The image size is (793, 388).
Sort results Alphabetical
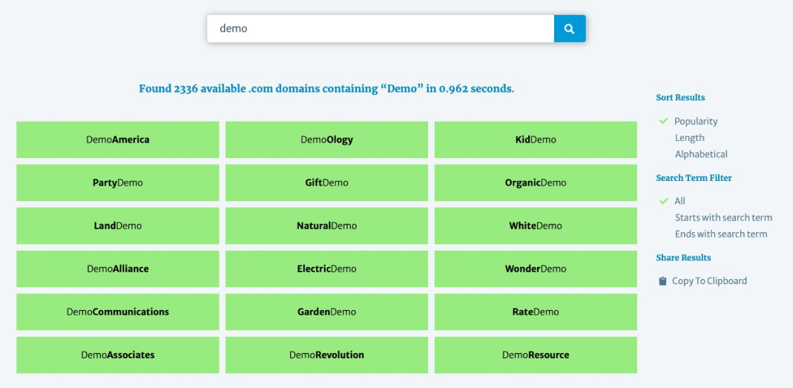(701, 154)
